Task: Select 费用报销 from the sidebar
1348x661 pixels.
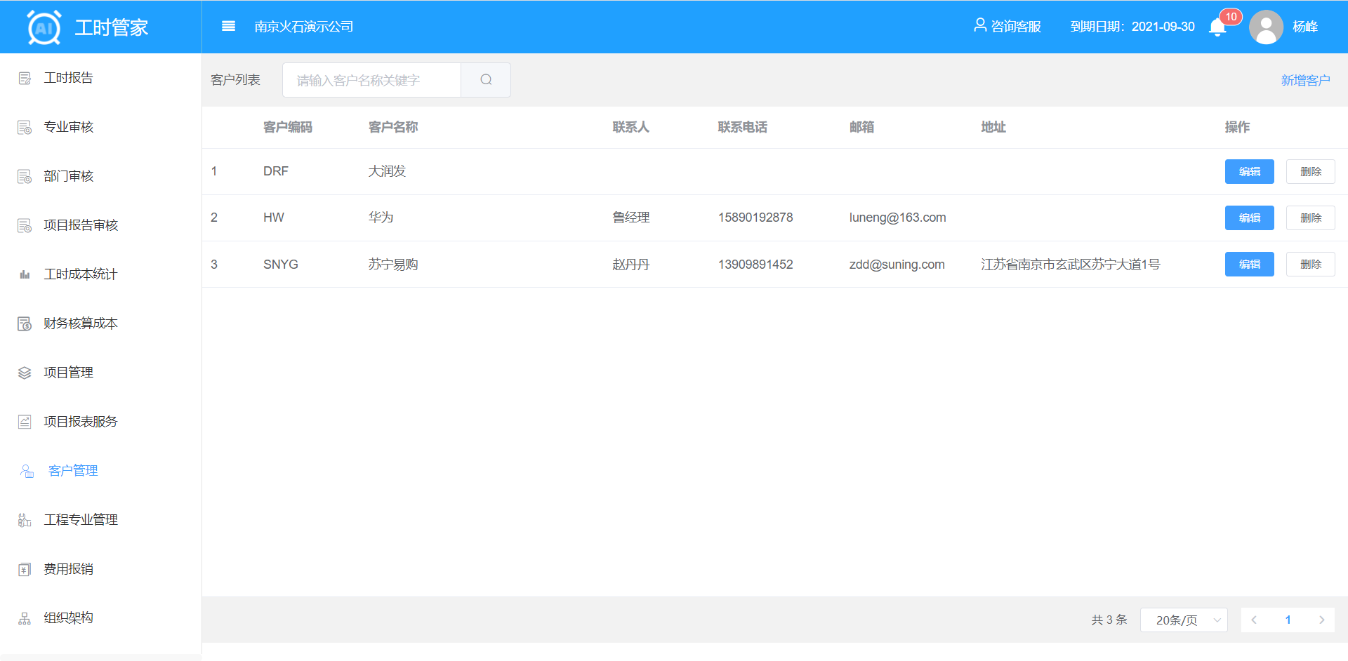Action: (68, 569)
